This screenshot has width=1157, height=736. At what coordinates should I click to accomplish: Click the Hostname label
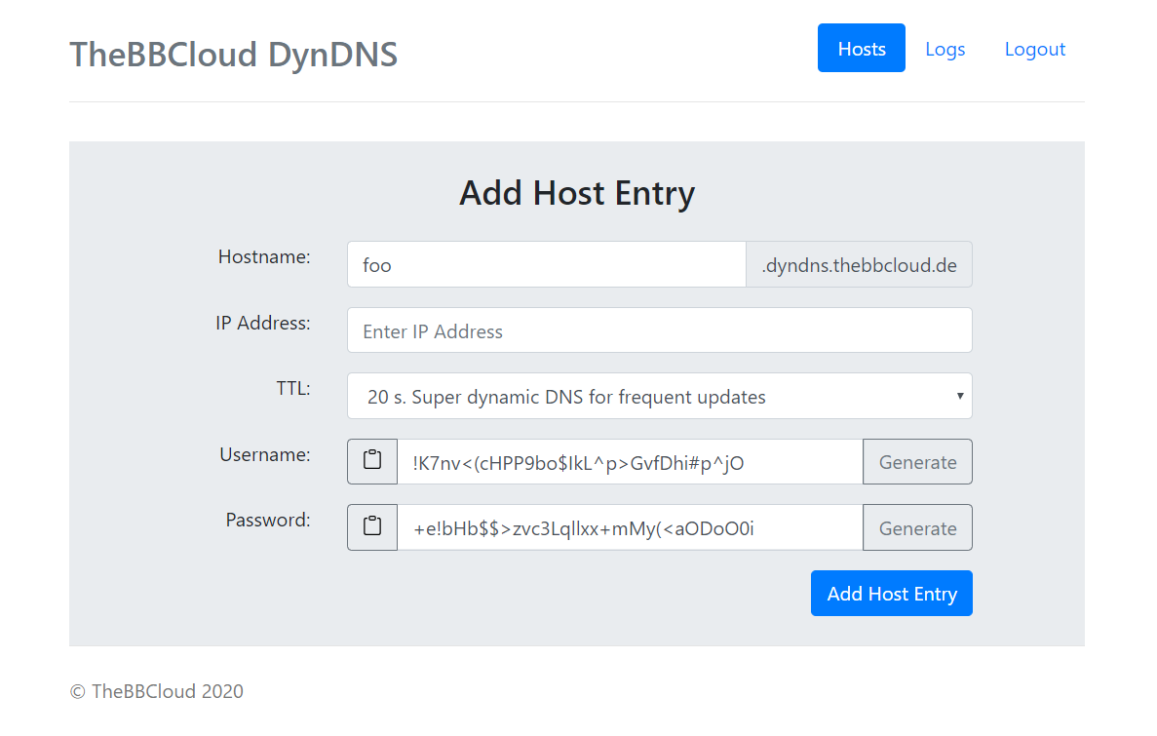click(x=263, y=256)
